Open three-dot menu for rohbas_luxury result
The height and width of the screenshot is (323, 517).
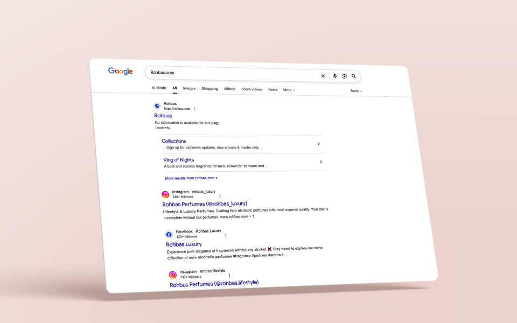[x=220, y=196]
